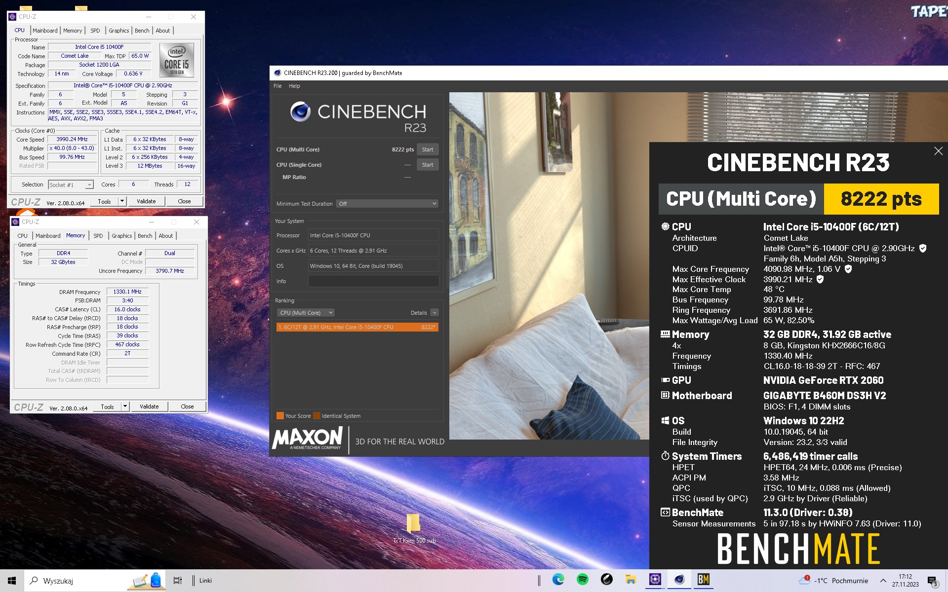
Task: Click the Max Effective Clock verified shield
Action: [x=820, y=279]
